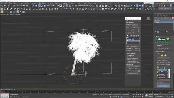Screen dimensions: 174x98
Task: Open the reference coordinate system dropdown
Action: 49,5
